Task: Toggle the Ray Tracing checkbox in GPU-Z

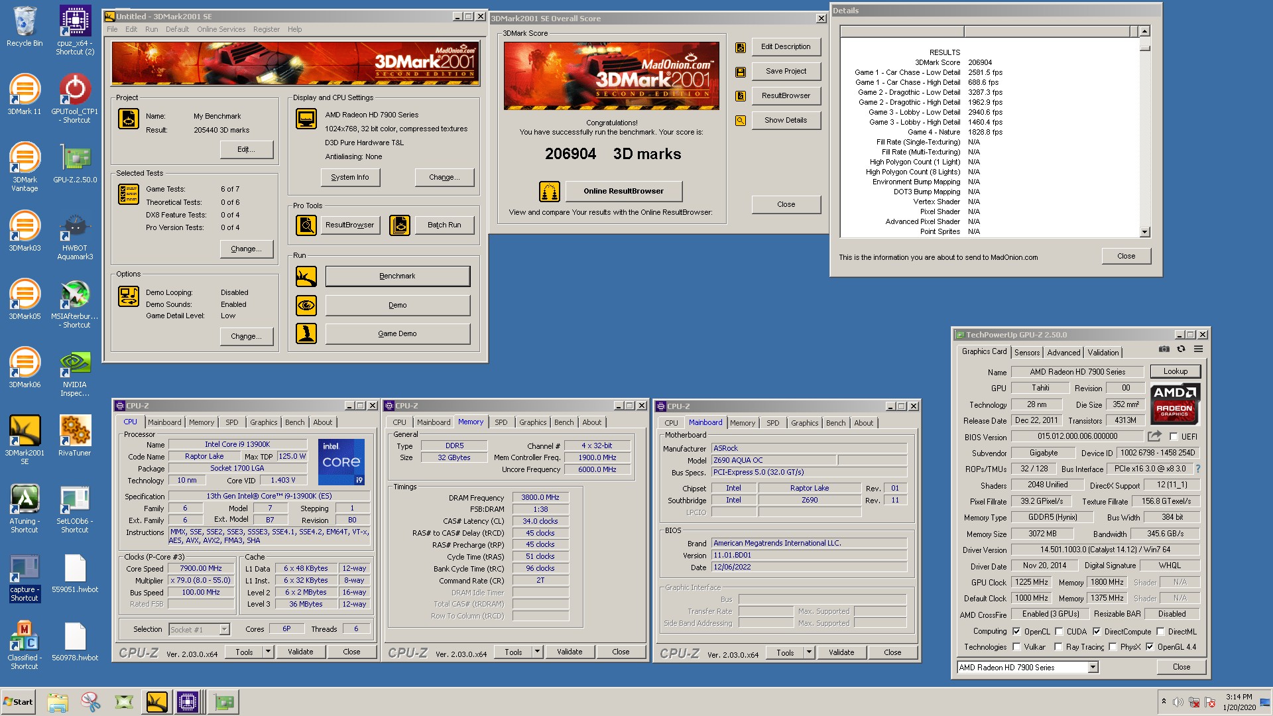Action: click(x=1059, y=647)
